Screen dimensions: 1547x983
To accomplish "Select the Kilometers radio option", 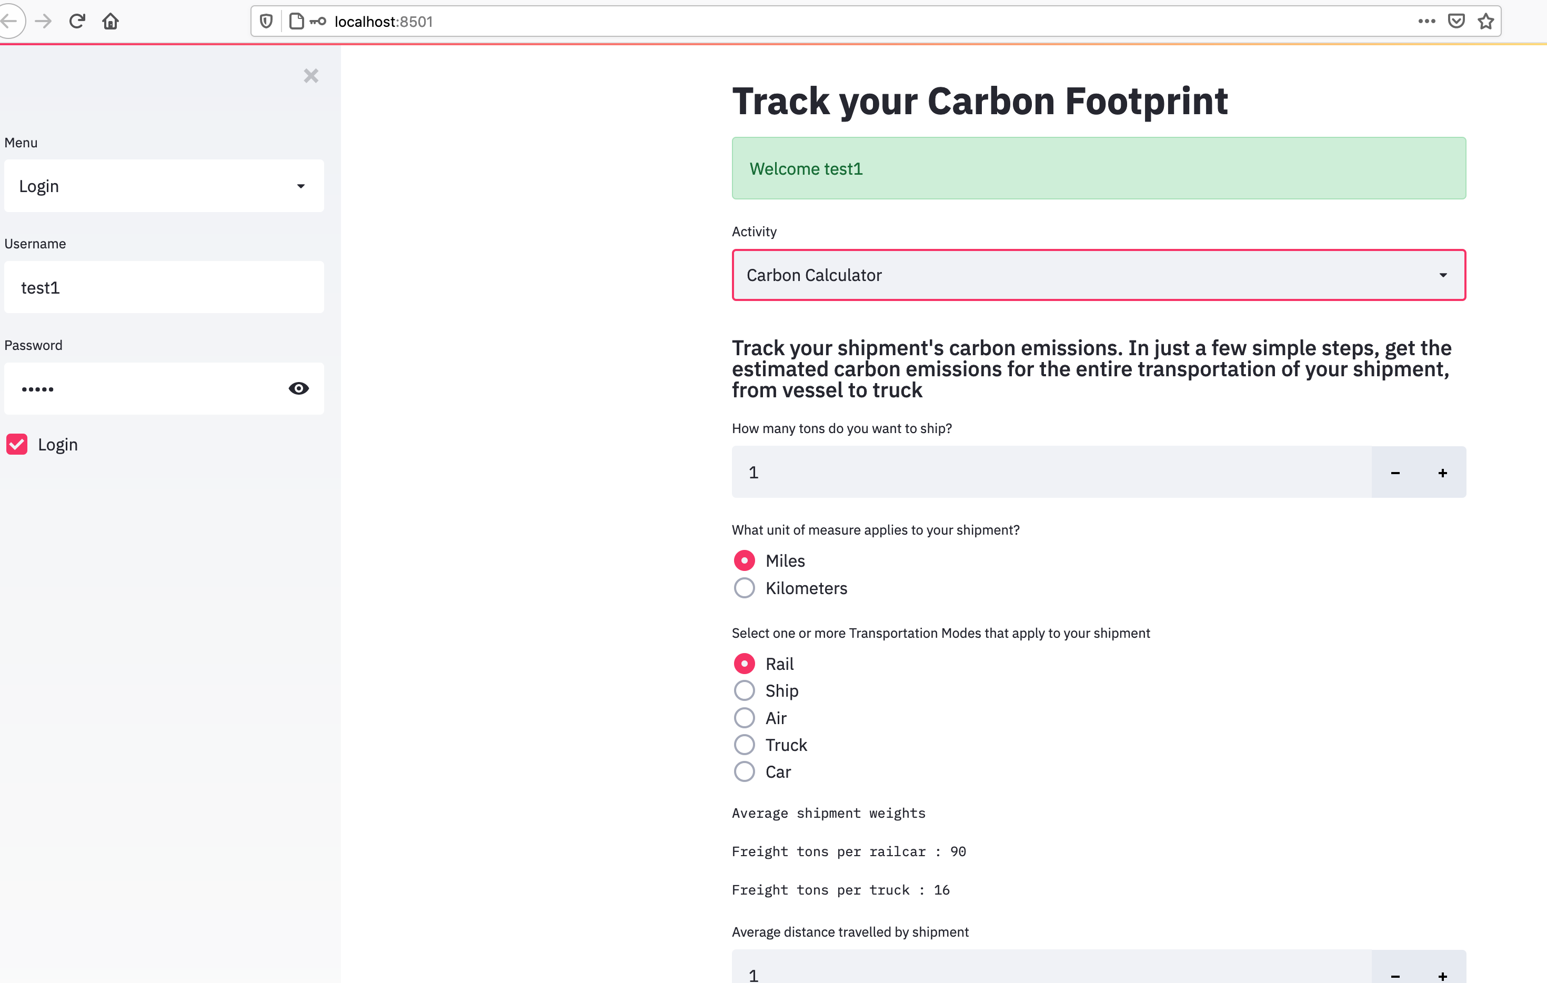I will pyautogui.click(x=744, y=588).
